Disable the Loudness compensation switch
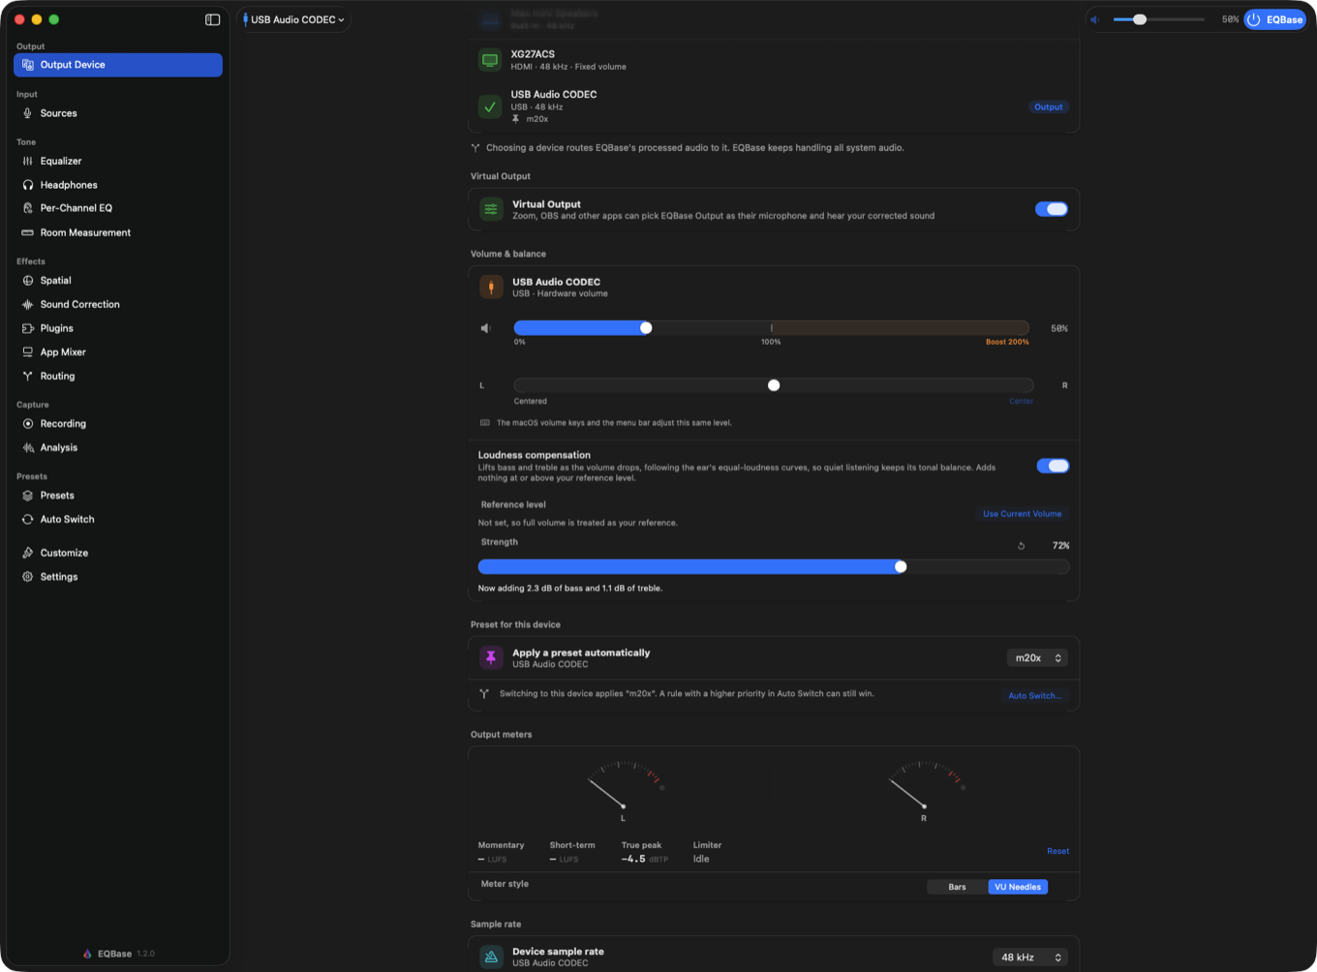 click(x=1053, y=466)
